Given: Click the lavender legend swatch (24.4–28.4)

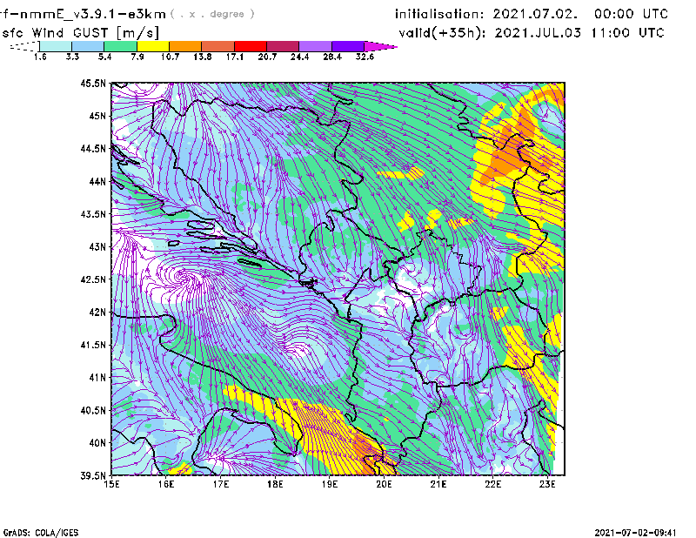Looking at the screenshot, I should (315, 46).
